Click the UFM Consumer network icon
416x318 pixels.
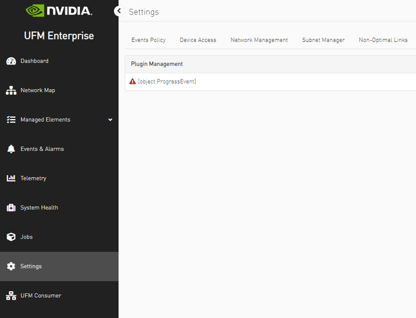click(x=11, y=296)
